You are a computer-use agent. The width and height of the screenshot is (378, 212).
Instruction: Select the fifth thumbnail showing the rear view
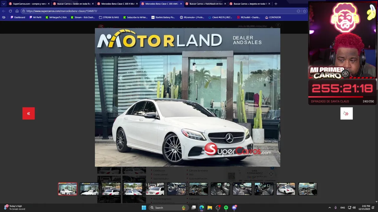(155, 189)
